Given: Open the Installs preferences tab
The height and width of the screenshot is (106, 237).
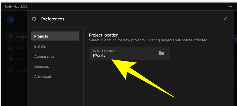Looking at the screenshot, I should coord(40,46).
